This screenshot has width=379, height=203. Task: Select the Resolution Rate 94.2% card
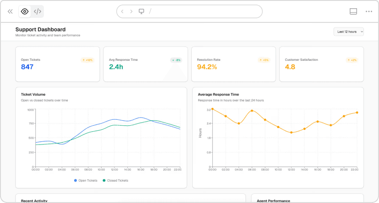[233, 64]
